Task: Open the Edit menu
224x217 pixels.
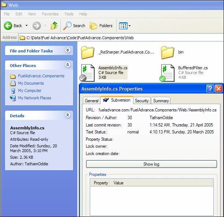Action: (x=19, y=14)
